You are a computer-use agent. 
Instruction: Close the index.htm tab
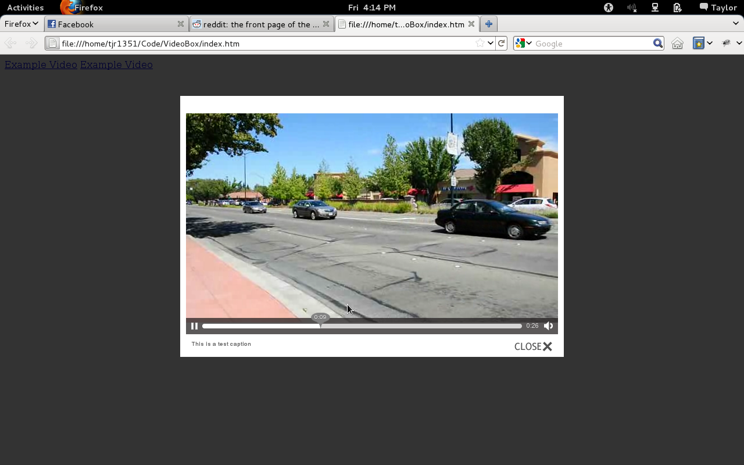tap(471, 24)
